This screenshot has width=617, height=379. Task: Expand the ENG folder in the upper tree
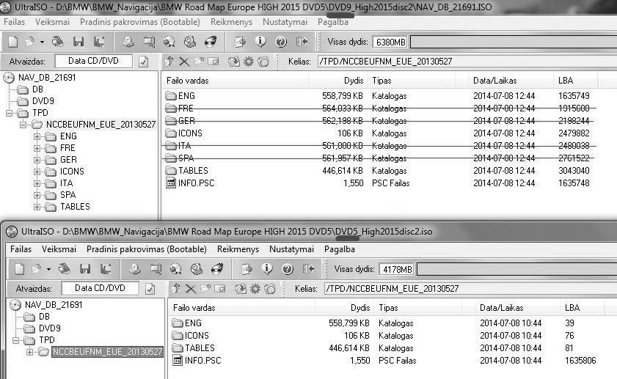click(37, 136)
